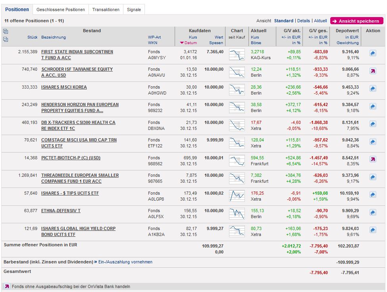
Task: Switch to Geschlossene Positionen tab
Action: point(60,10)
